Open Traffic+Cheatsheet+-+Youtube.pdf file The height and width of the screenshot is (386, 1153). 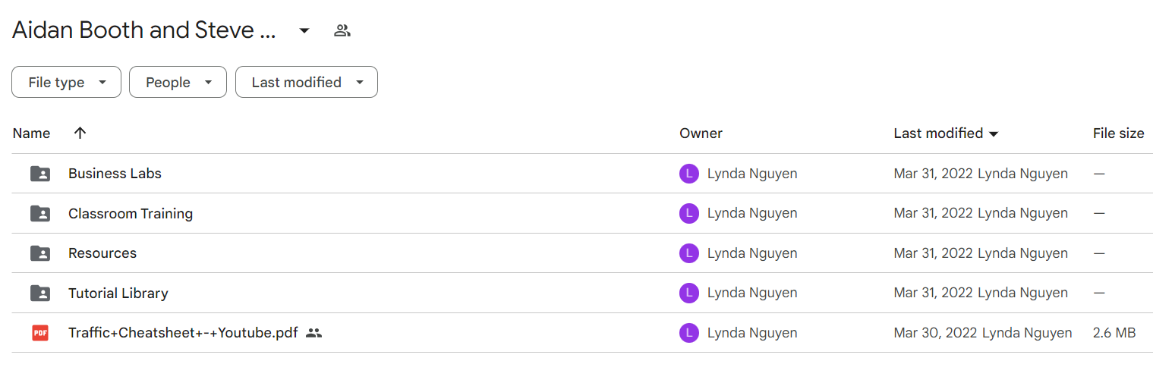[x=183, y=333]
